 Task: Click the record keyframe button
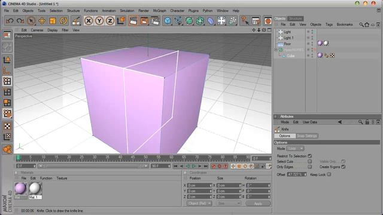pyautogui.click(x=214, y=166)
